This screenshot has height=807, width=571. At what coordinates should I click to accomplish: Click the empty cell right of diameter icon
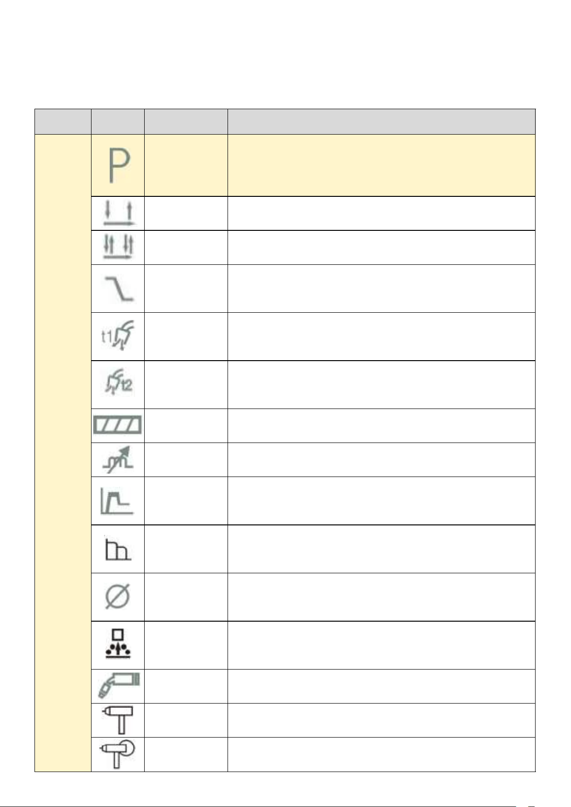click(186, 597)
